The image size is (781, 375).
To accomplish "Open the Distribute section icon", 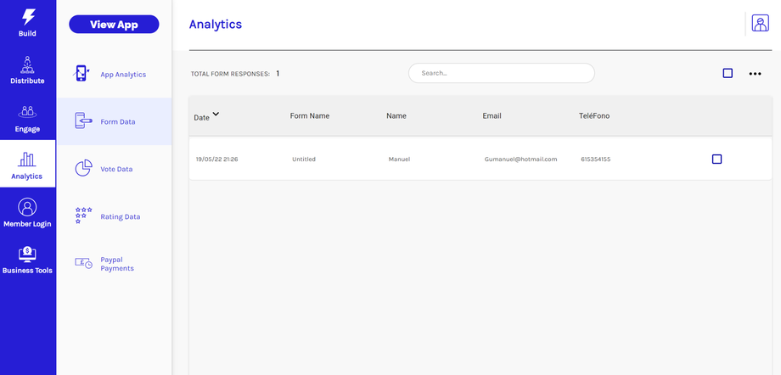I will tap(27, 64).
